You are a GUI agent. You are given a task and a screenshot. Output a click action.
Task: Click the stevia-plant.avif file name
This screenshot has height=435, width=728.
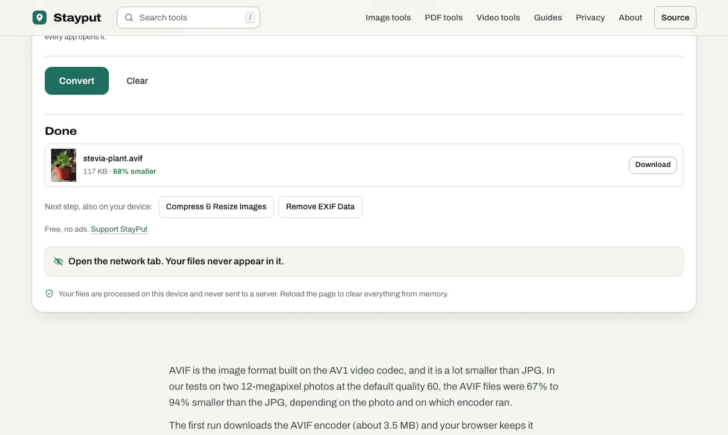[113, 159]
